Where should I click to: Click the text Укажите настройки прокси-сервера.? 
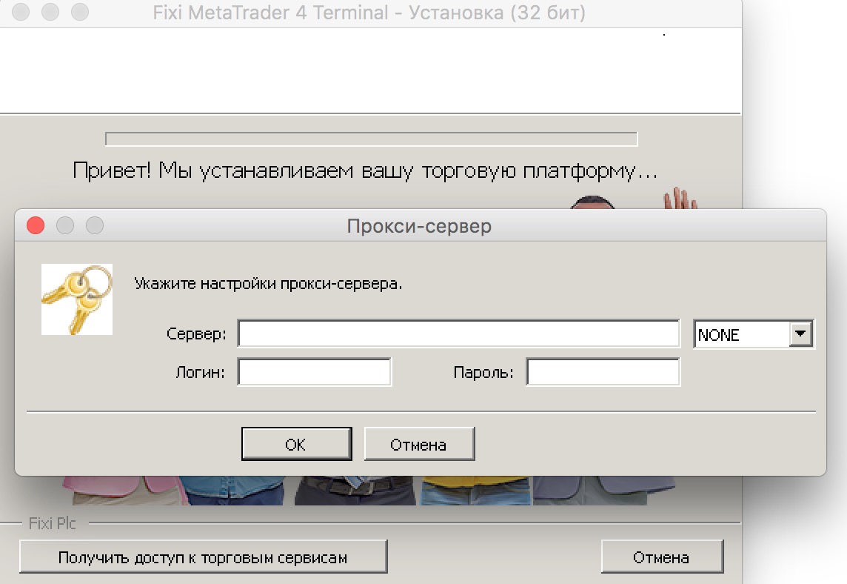pyautogui.click(x=268, y=283)
